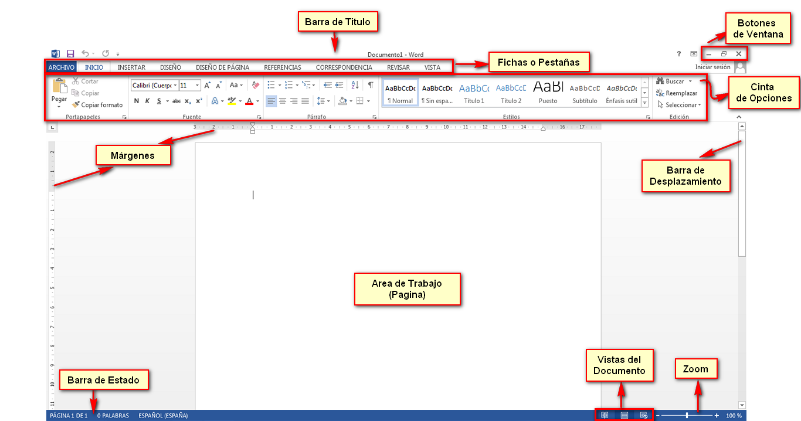Click the zoom slider in status bar
The image size is (801, 421).
(687, 415)
